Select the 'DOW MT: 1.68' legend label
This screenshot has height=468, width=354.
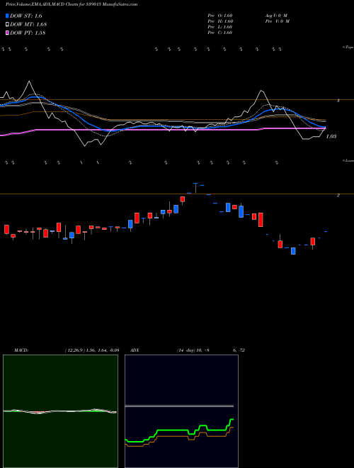tap(28, 25)
